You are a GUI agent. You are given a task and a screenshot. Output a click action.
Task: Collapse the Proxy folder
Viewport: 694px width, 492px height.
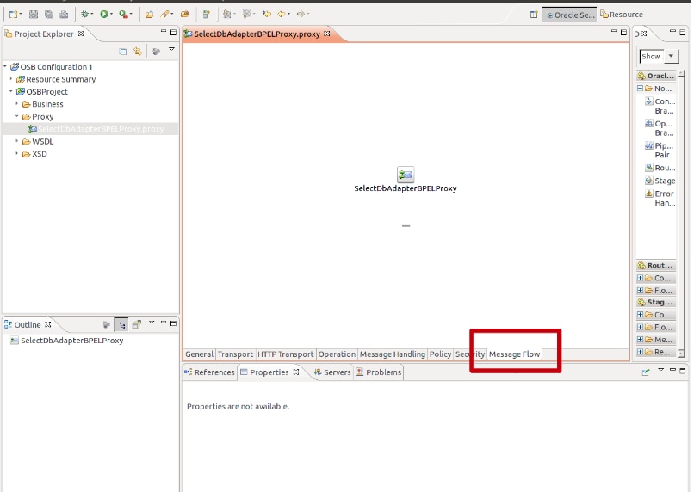tap(17, 116)
